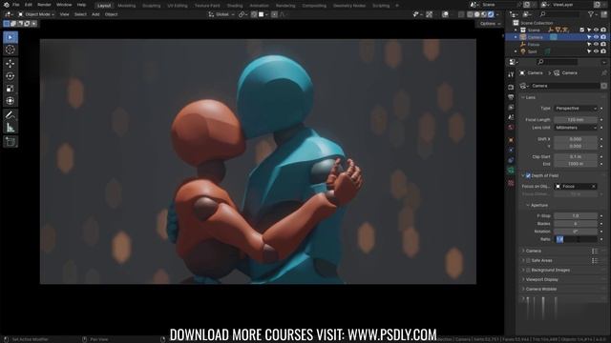
Task: Switch to the Shading workspace tab
Action: 235,6
